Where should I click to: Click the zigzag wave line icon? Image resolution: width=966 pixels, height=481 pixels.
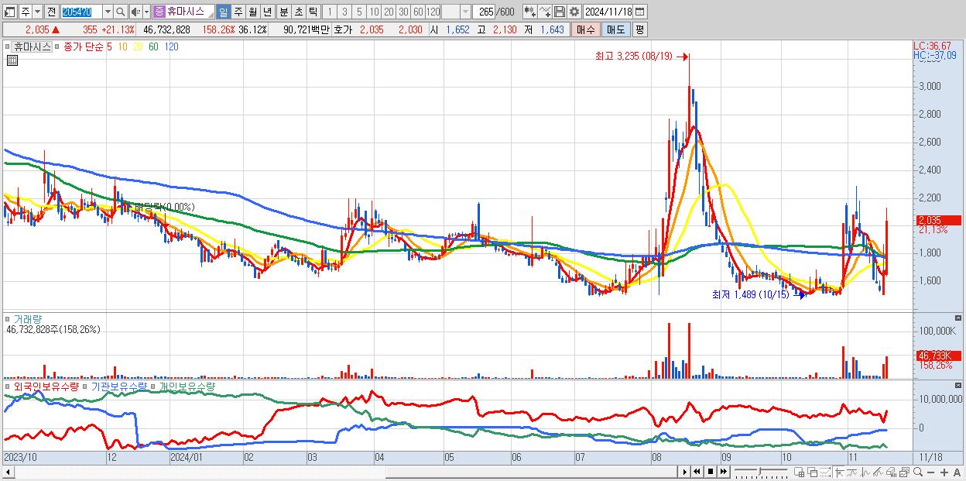[x=865, y=472]
